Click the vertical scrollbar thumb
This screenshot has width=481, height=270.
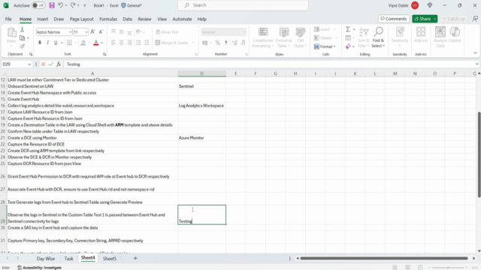(479, 154)
